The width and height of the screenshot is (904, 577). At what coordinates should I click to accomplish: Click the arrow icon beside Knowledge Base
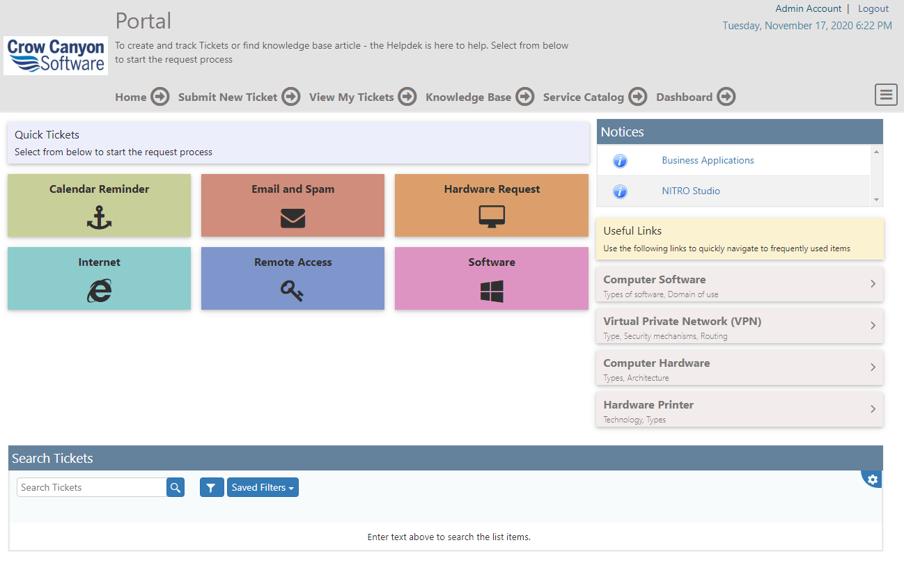click(525, 97)
